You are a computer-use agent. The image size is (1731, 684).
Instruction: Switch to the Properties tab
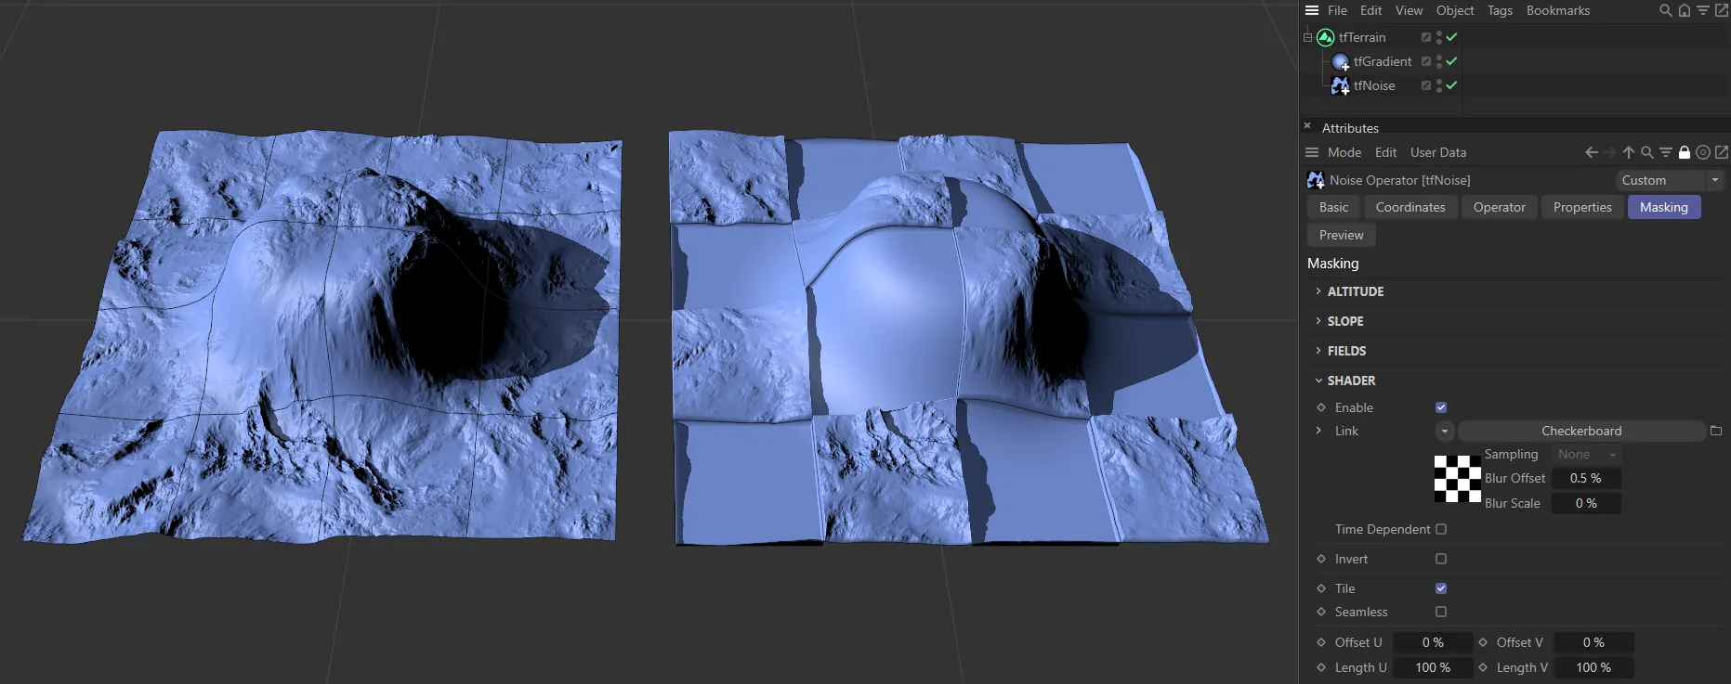(1582, 207)
